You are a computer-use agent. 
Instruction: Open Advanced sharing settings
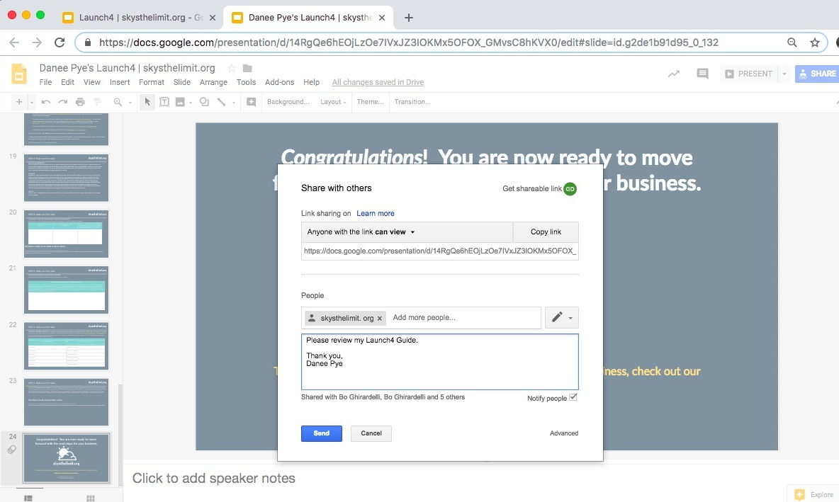pos(564,433)
